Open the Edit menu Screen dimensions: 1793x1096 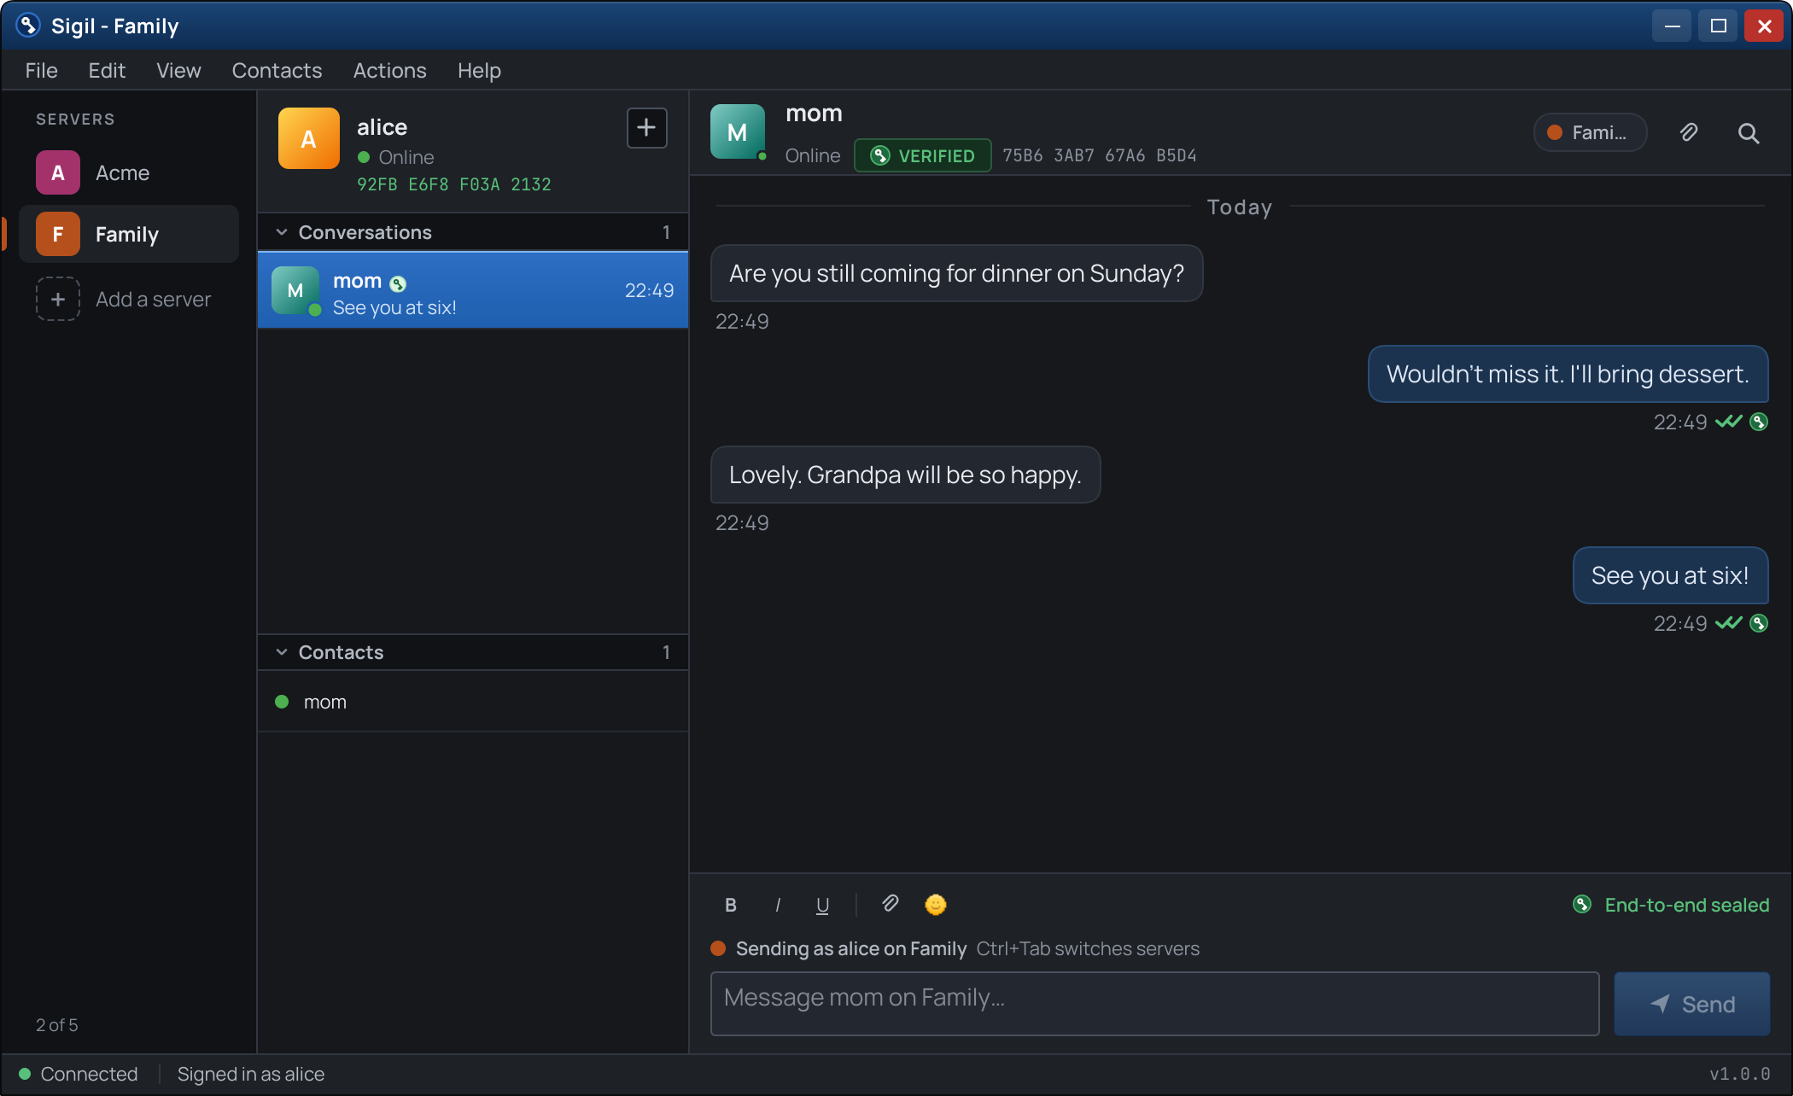point(107,70)
